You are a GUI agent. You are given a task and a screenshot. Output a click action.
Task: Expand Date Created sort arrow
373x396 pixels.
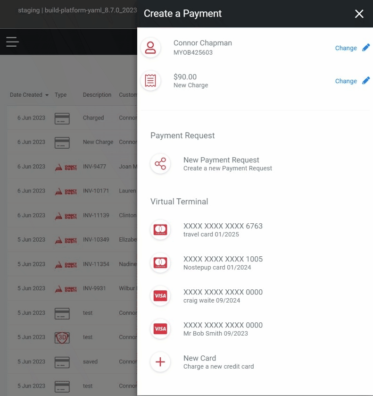coord(47,95)
